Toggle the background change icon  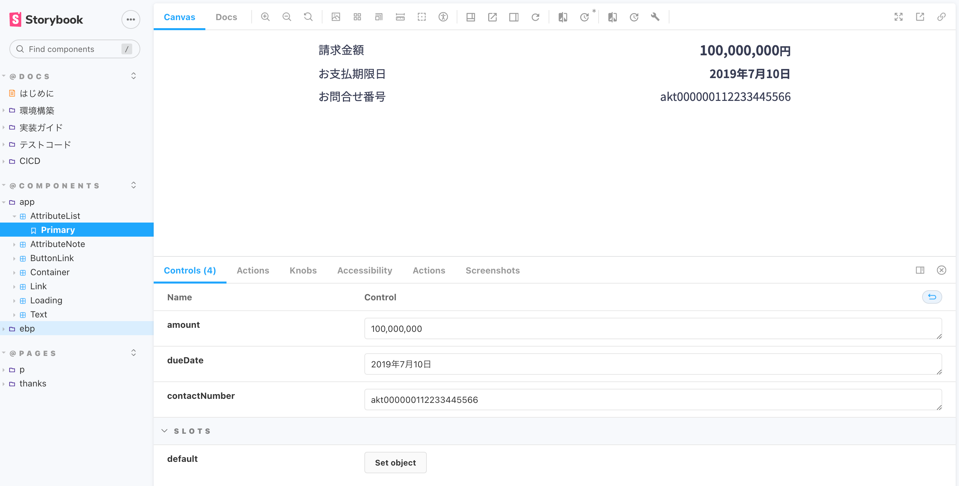pos(336,17)
